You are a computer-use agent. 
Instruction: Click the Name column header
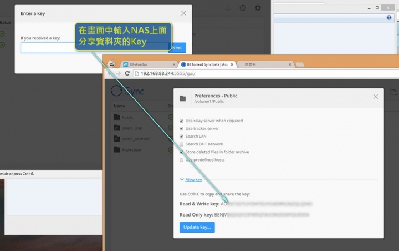click(x=119, y=106)
